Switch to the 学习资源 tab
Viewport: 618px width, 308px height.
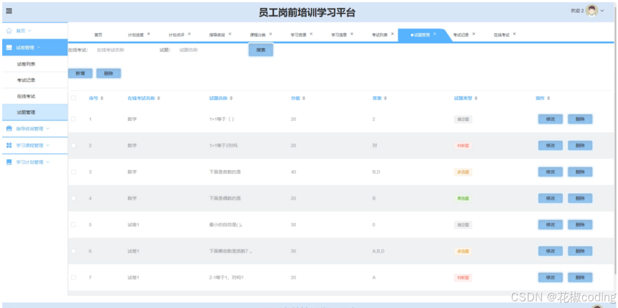click(x=298, y=34)
